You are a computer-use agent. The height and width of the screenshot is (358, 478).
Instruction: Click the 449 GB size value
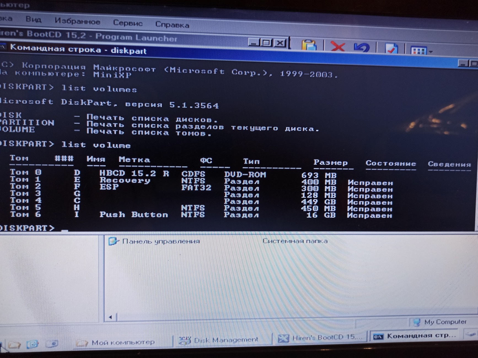click(318, 202)
